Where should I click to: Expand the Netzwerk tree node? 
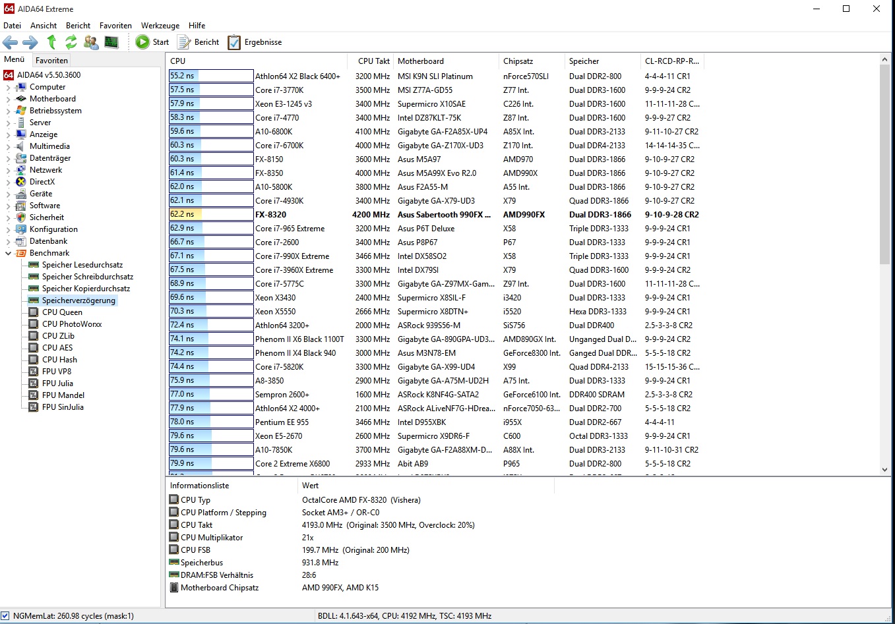tap(8, 170)
